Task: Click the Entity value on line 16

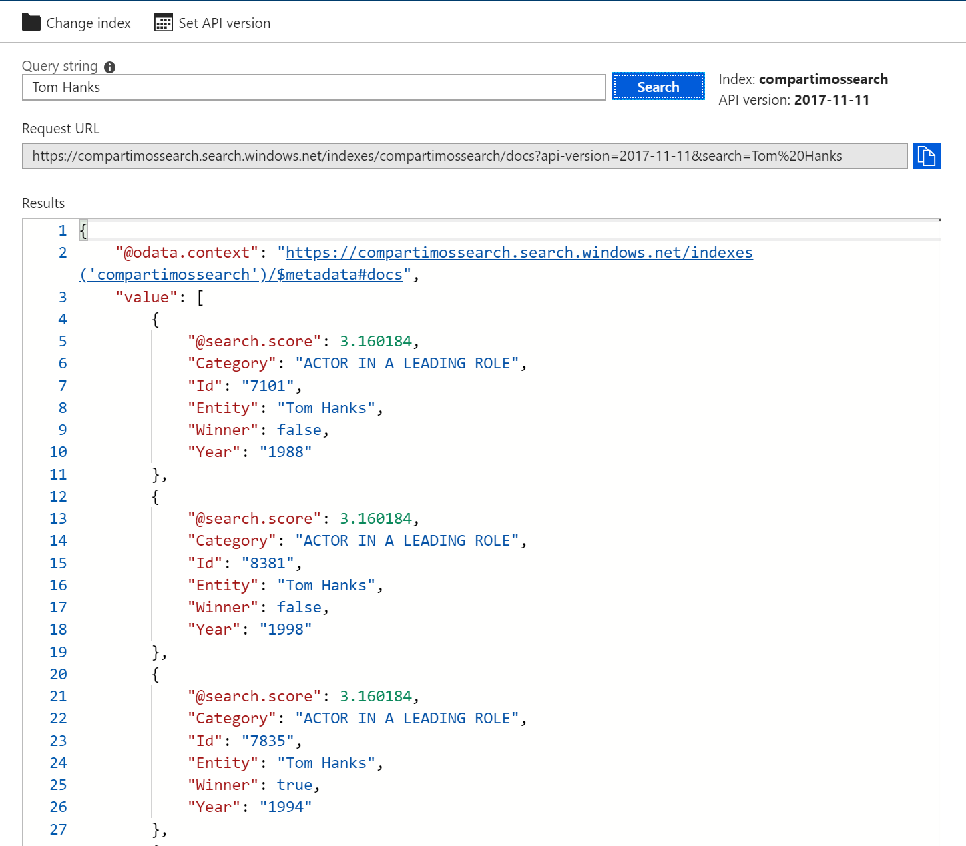Action: coord(326,585)
